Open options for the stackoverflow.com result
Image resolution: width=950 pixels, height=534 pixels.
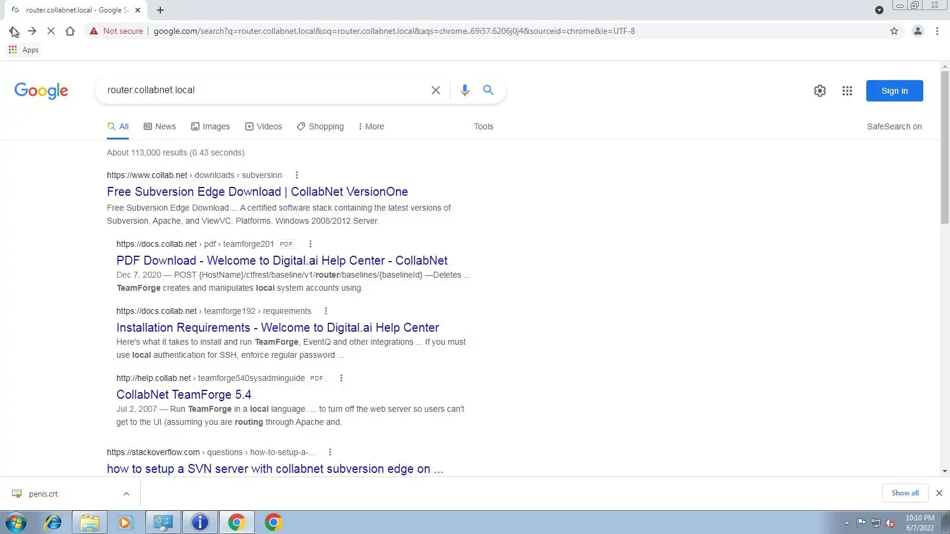pyautogui.click(x=330, y=452)
